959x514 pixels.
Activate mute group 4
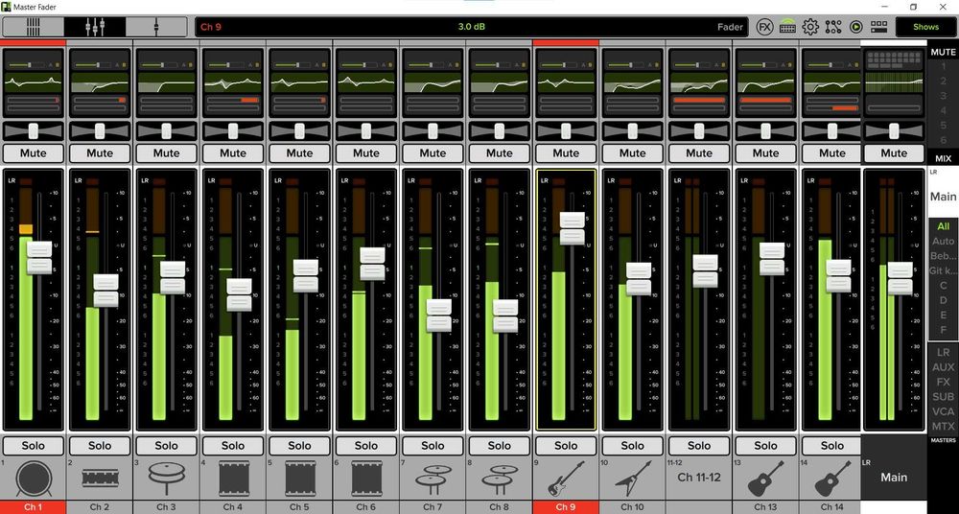tap(943, 110)
